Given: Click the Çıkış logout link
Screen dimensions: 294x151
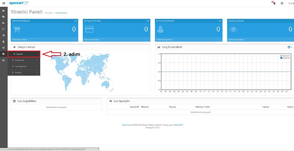Looking at the screenshot, I should (292, 3).
